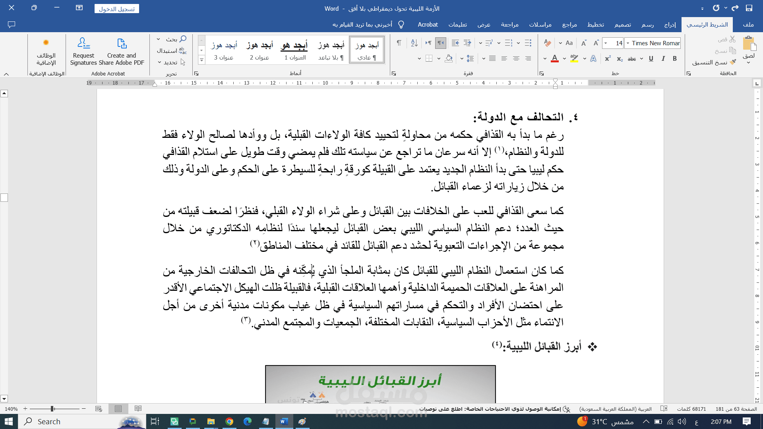Switch to the تصميم ribbon tab
The width and height of the screenshot is (763, 429).
pyautogui.click(x=623, y=25)
